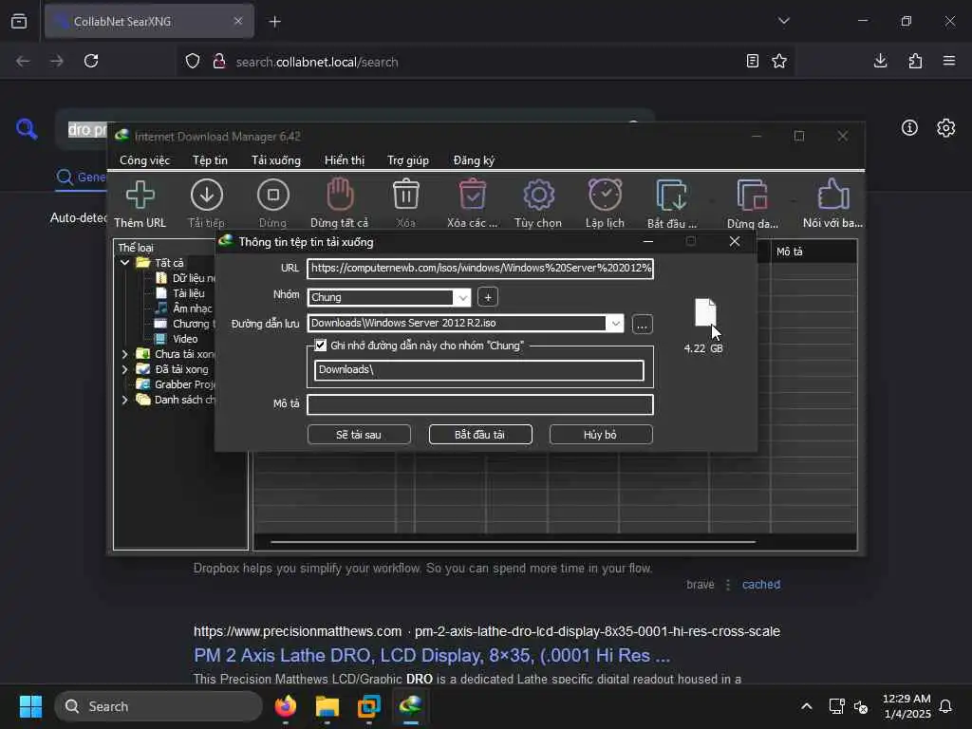Click the Dừng tất cả hand icon
The image size is (972, 729).
pyautogui.click(x=340, y=203)
